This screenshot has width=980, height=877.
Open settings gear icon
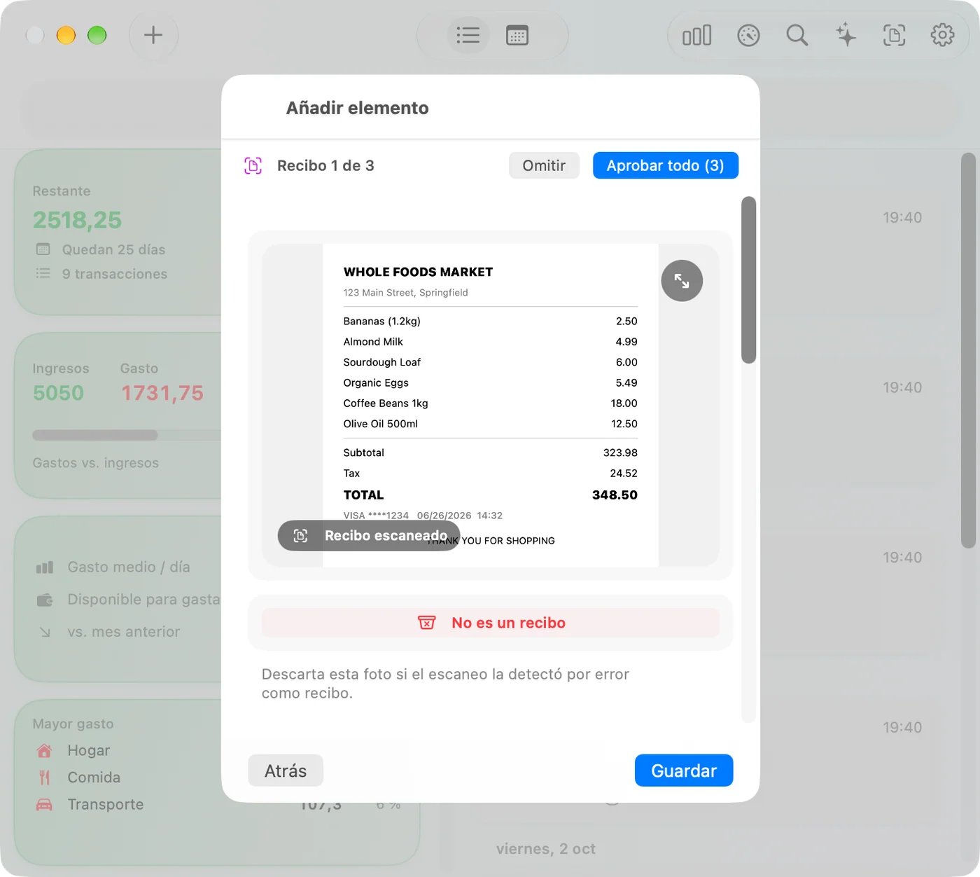(942, 35)
